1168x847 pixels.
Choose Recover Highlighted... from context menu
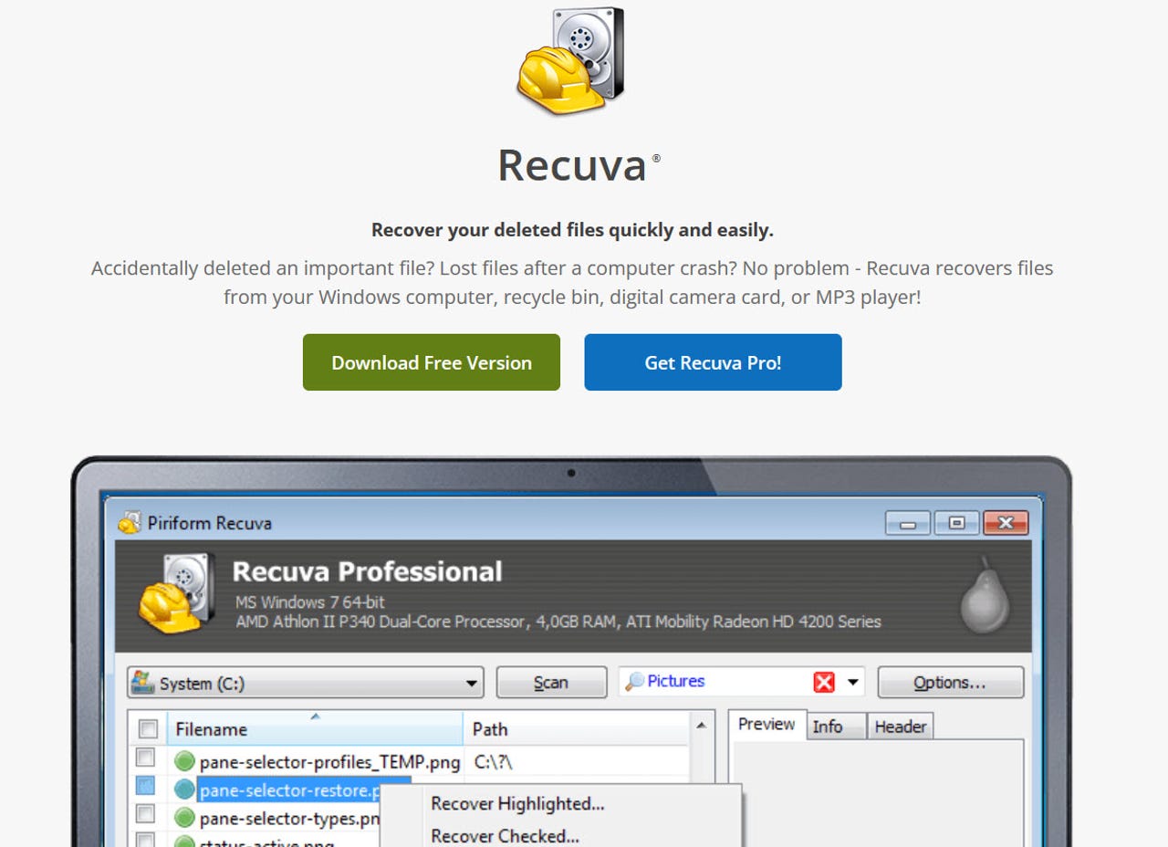[517, 804]
